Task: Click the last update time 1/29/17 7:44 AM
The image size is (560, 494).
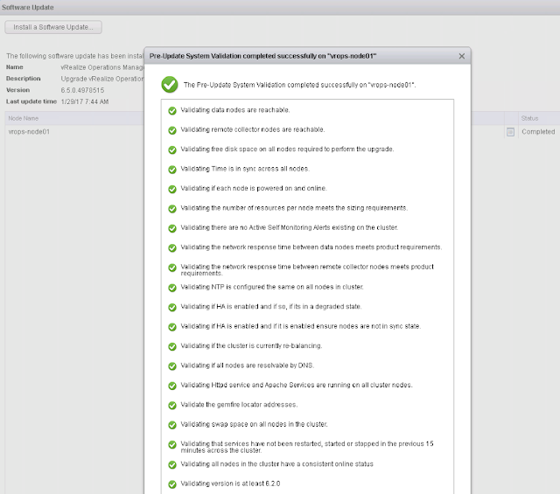Action: point(85,101)
